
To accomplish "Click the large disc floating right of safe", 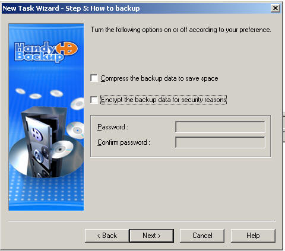I will coord(75,130).
